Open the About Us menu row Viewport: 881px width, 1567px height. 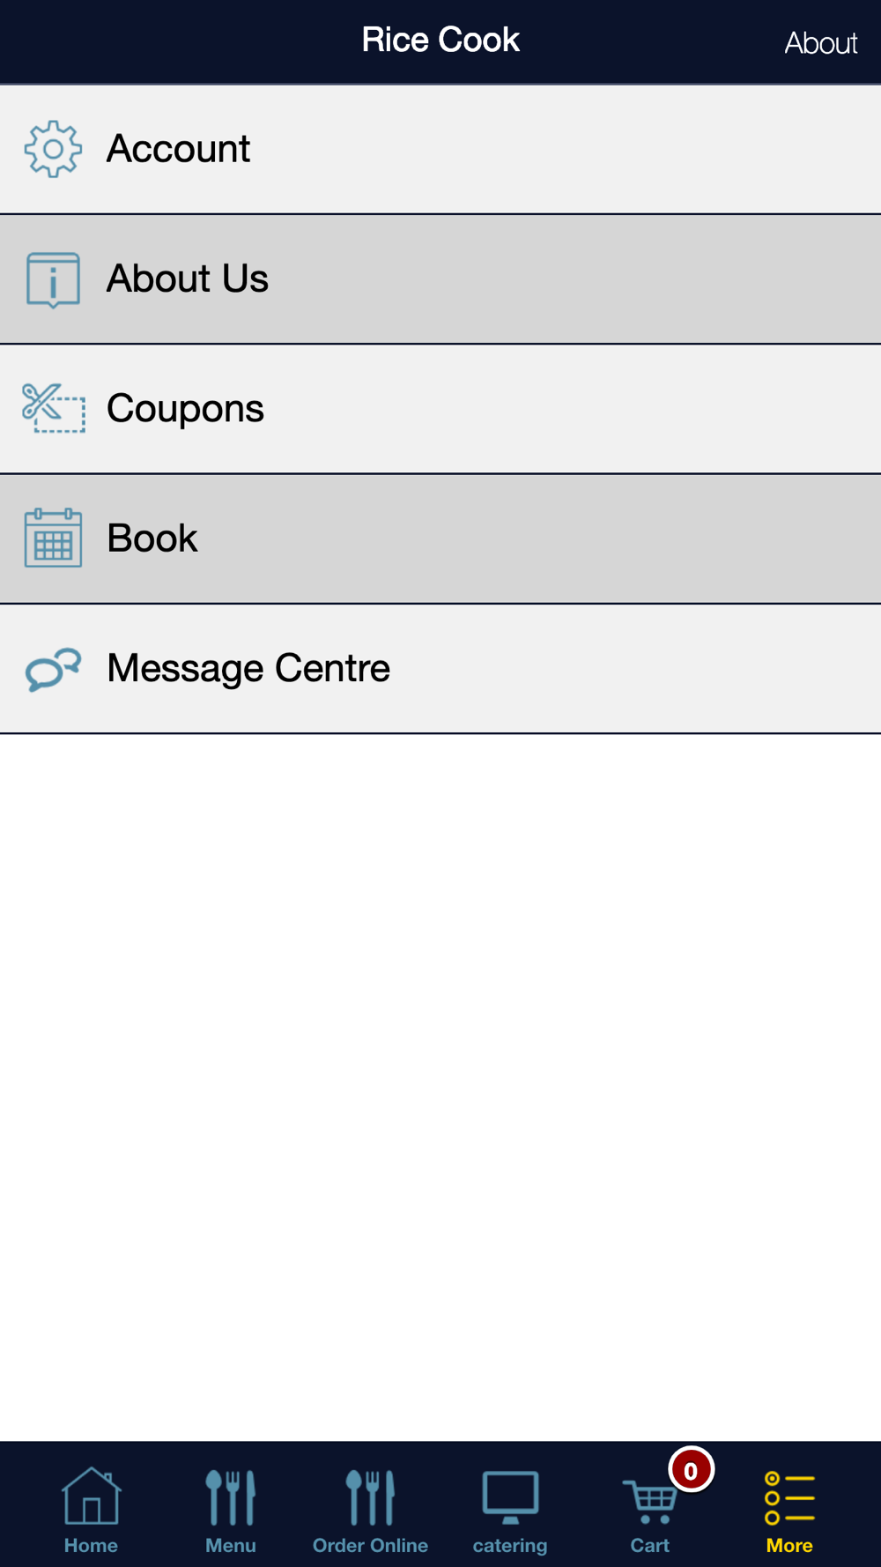click(440, 279)
